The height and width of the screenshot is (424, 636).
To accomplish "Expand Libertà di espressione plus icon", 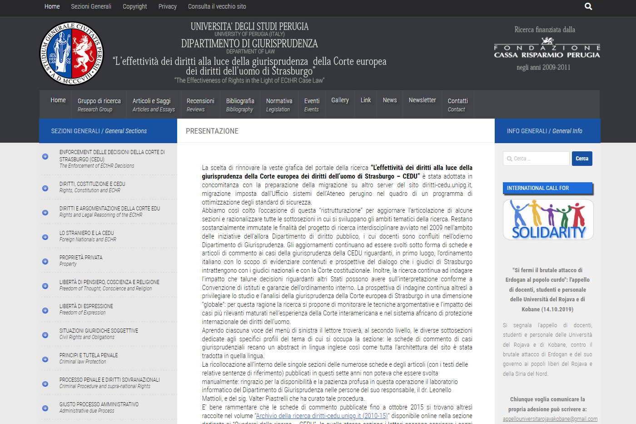I will pos(45,310).
